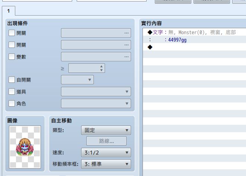Open the 變數 variable selector field
The image size is (246, 176).
(96, 57)
